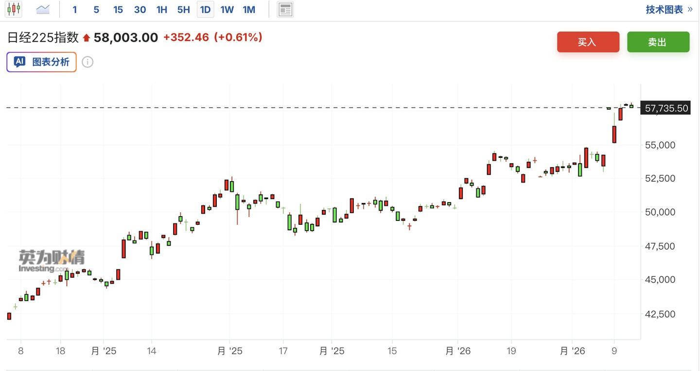Switch to 1M monthly interval
This screenshot has height=371, width=700.
coord(249,10)
